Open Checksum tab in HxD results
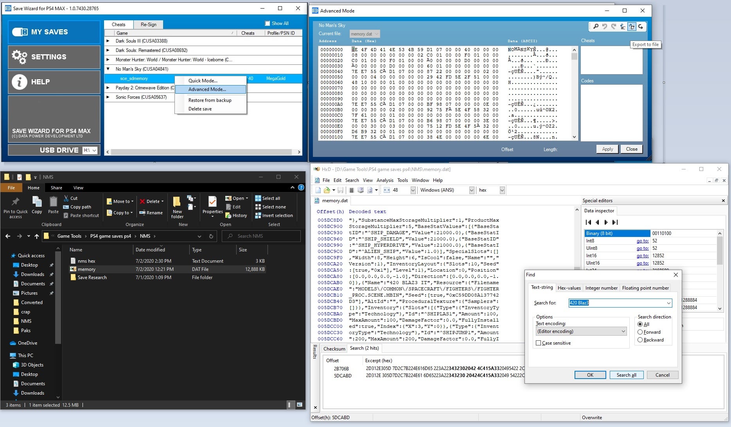Screen dimensions: 731x427 tap(334, 349)
